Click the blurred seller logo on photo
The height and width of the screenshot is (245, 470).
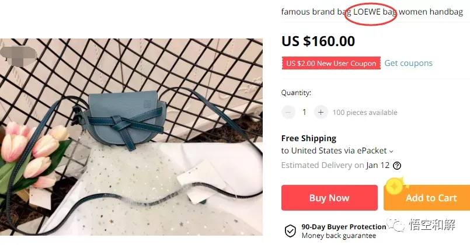coord(19,56)
